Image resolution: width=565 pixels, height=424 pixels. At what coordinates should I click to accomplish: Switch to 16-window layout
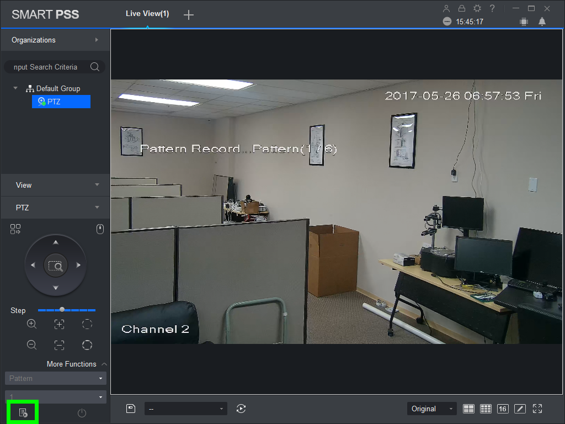[x=503, y=409]
